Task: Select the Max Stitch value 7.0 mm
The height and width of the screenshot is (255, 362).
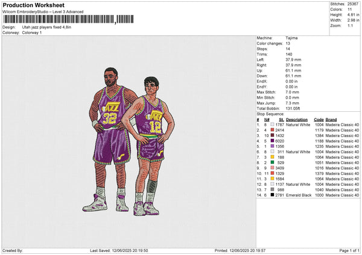Action: tap(292, 92)
